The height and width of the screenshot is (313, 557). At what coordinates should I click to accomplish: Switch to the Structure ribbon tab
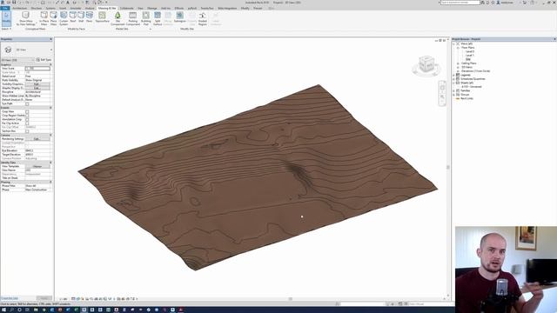37,8
